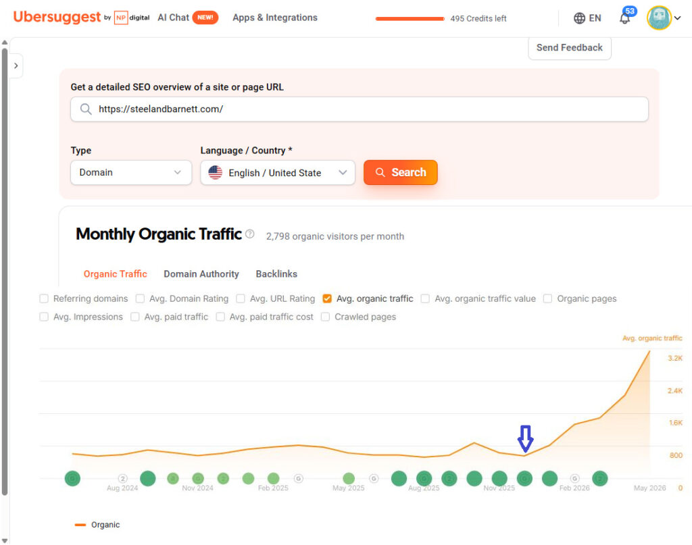This screenshot has height=545, width=692.
Task: Enable Organic pages checkbox
Action: tap(547, 299)
